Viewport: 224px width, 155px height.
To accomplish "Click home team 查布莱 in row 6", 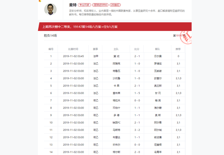I will click(x=116, y=93).
